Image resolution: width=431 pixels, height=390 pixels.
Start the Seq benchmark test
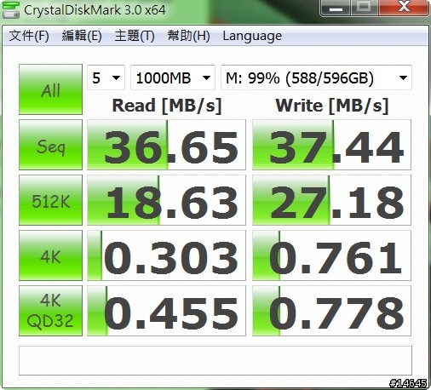50,145
